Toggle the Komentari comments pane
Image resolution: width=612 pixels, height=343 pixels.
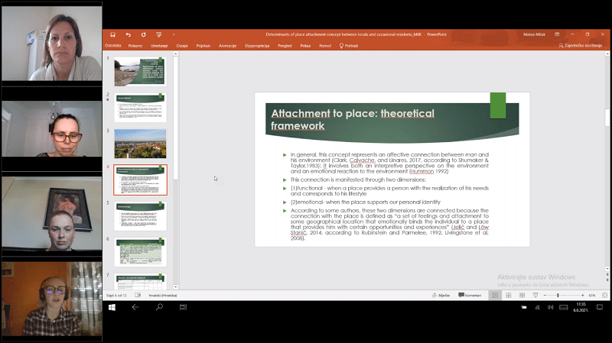(470, 295)
